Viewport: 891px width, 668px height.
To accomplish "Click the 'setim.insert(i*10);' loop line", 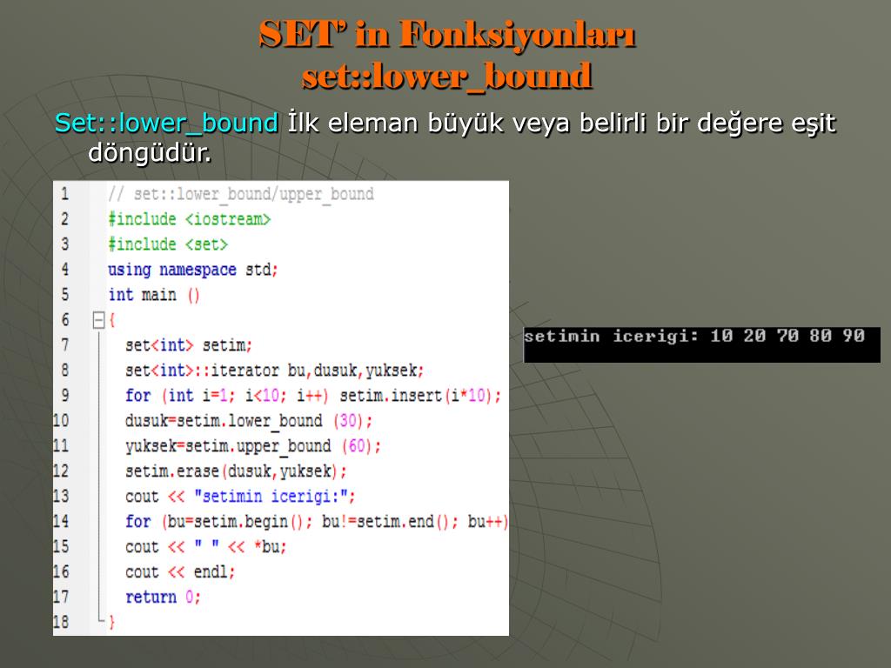I will pyautogui.click(x=313, y=396).
